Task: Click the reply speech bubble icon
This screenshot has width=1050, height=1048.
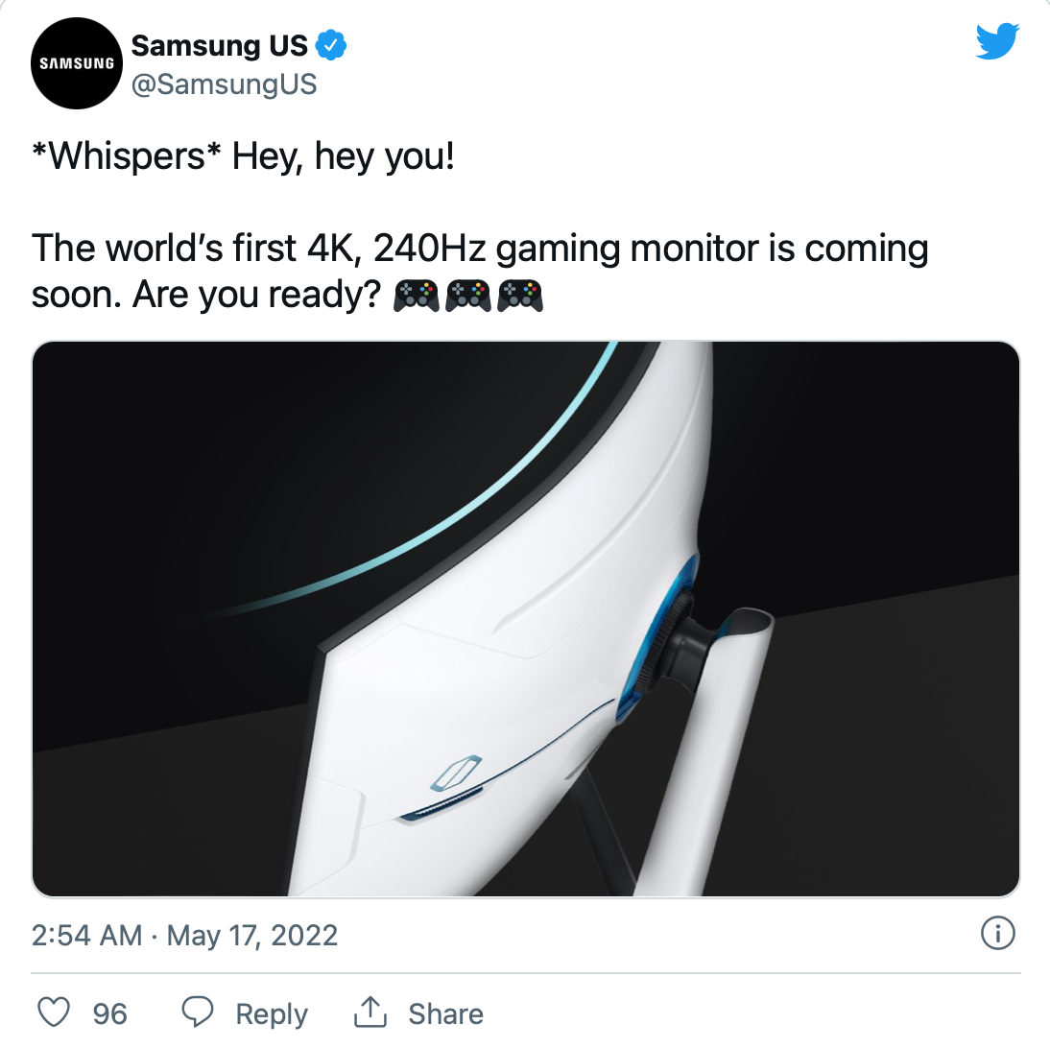Action: pyautogui.click(x=198, y=1012)
